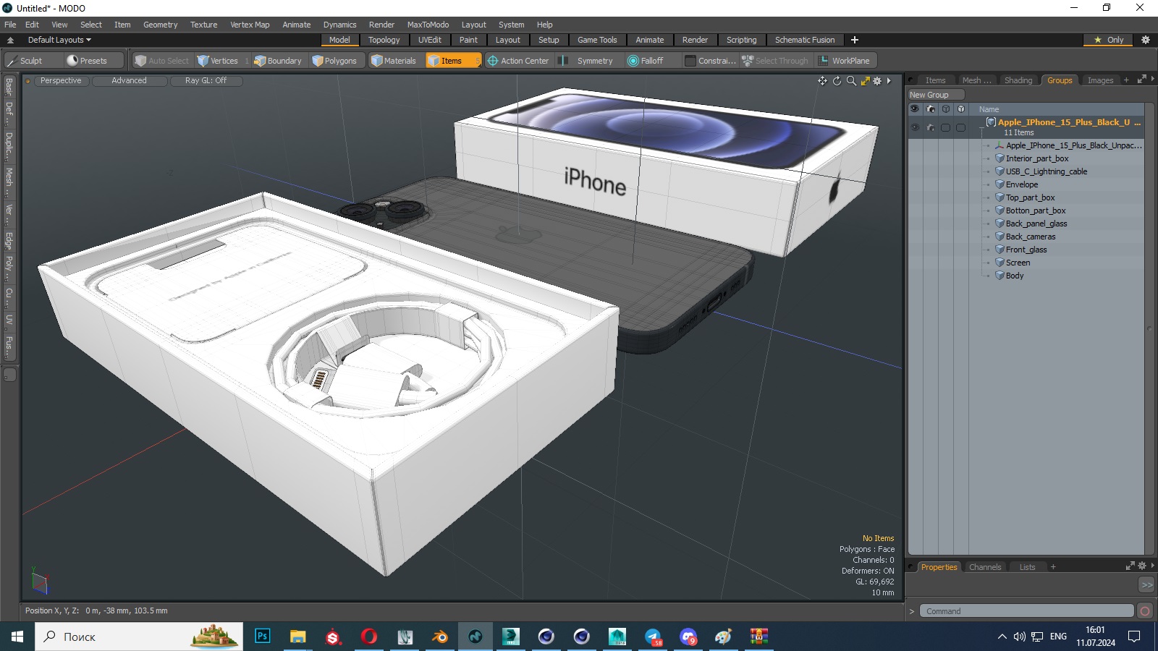1158x651 pixels.
Task: Click the double-arrow expand button in Properties panel
Action: pyautogui.click(x=1146, y=584)
